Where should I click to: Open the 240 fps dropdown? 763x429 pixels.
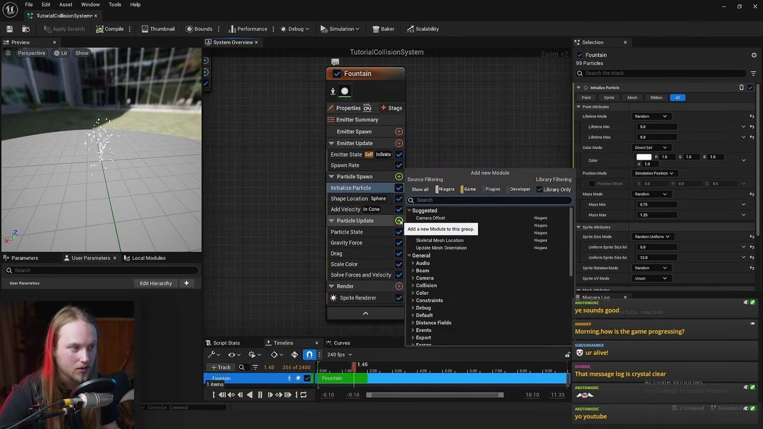click(x=340, y=355)
